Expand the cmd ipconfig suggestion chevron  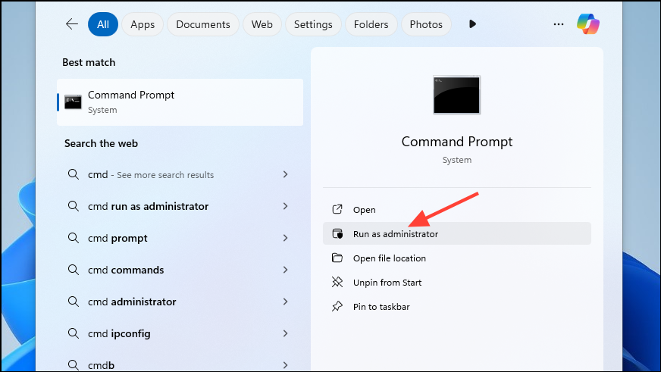coord(285,333)
